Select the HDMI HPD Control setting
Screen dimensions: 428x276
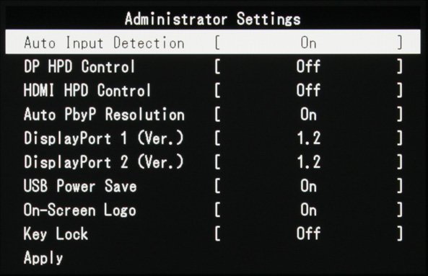point(87,91)
